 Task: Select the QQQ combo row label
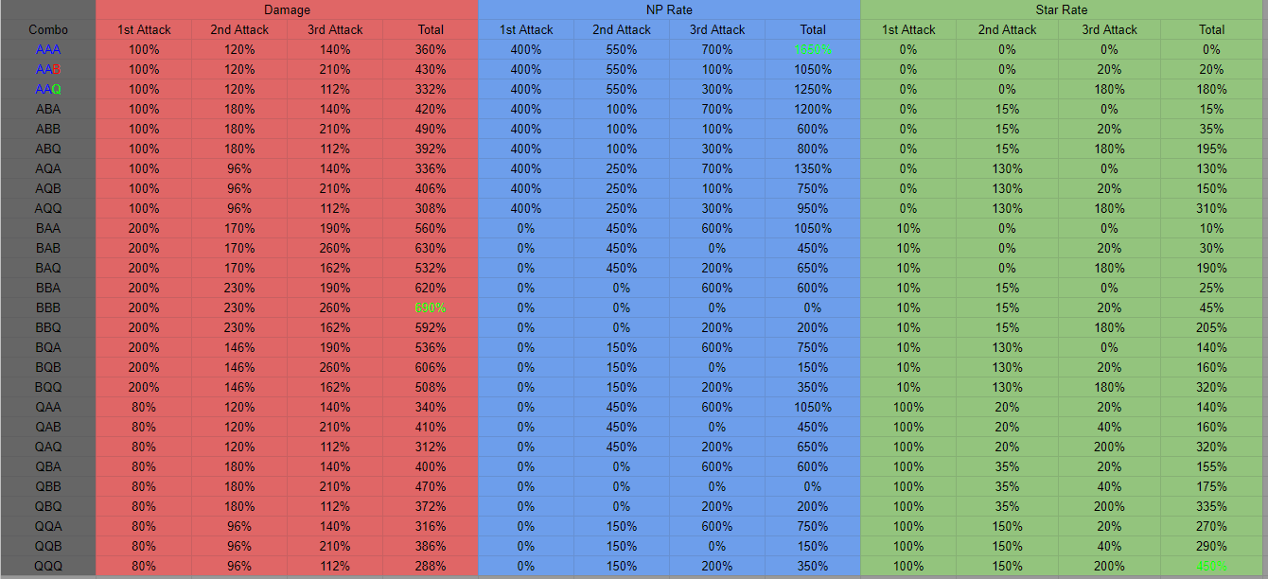[x=48, y=566]
